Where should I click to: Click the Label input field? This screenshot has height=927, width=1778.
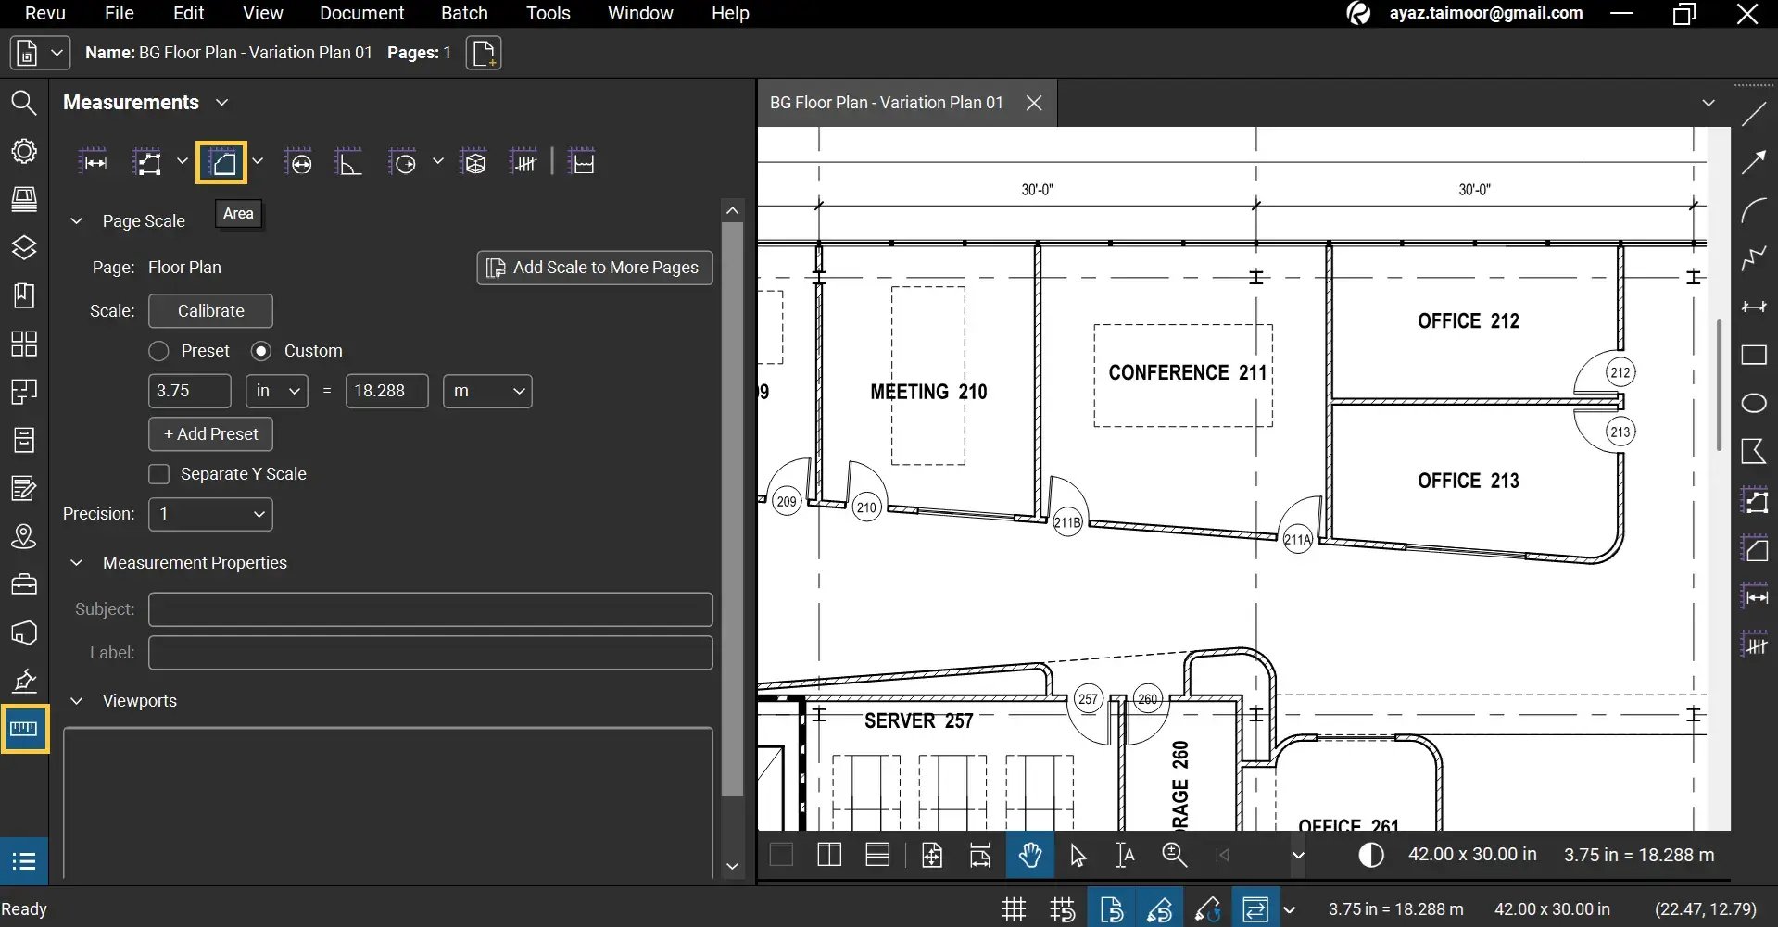click(430, 653)
